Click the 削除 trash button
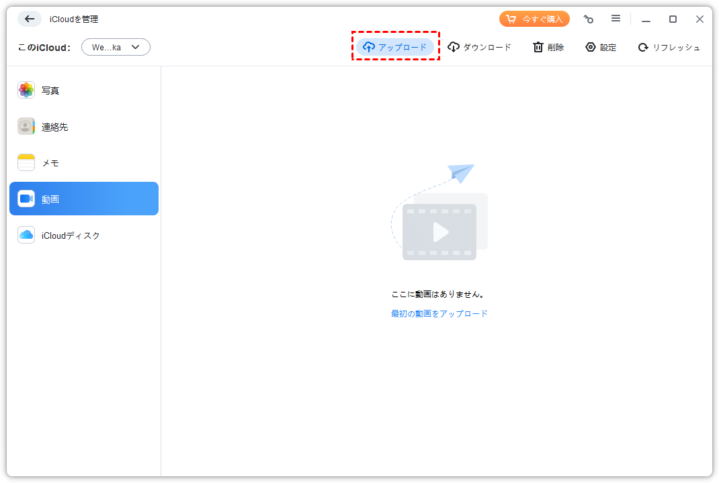The height and width of the screenshot is (483, 719). 548,47
